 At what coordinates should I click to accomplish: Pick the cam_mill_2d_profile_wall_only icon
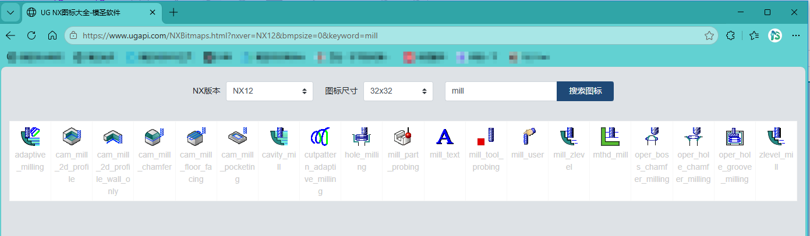113,137
